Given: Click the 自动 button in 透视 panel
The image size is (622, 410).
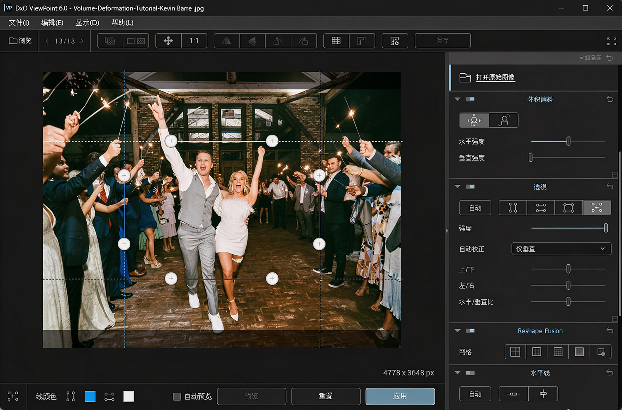Looking at the screenshot, I should [x=475, y=208].
